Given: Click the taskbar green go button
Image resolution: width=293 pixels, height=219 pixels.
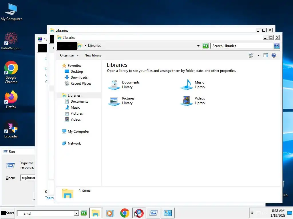Looking at the screenshot, I should click(x=84, y=213).
